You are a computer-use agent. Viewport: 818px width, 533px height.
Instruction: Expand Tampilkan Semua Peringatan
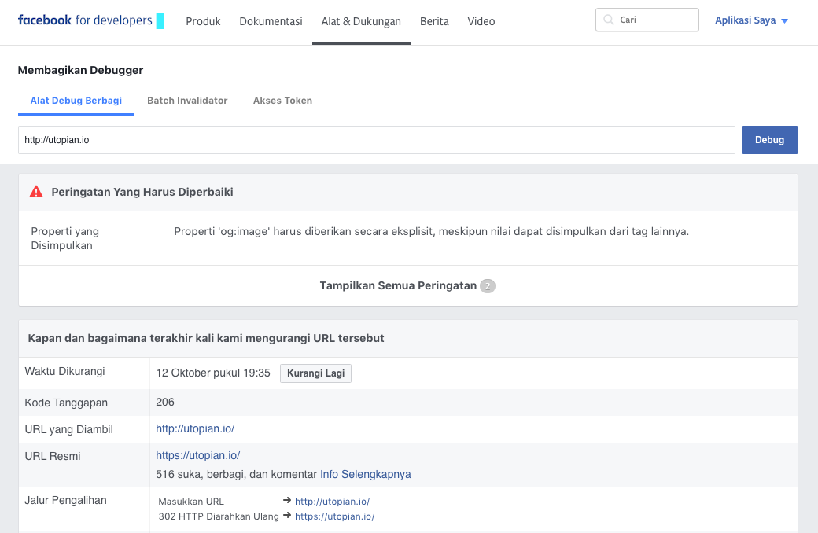tap(398, 285)
